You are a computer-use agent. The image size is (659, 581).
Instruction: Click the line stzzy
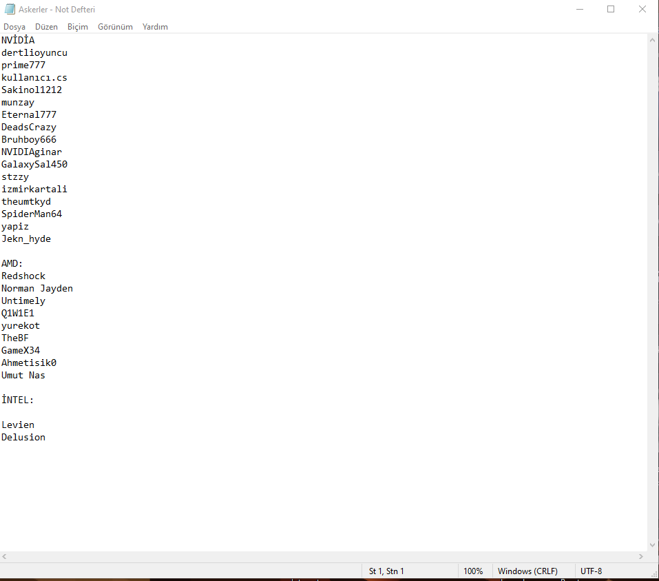[15, 177]
